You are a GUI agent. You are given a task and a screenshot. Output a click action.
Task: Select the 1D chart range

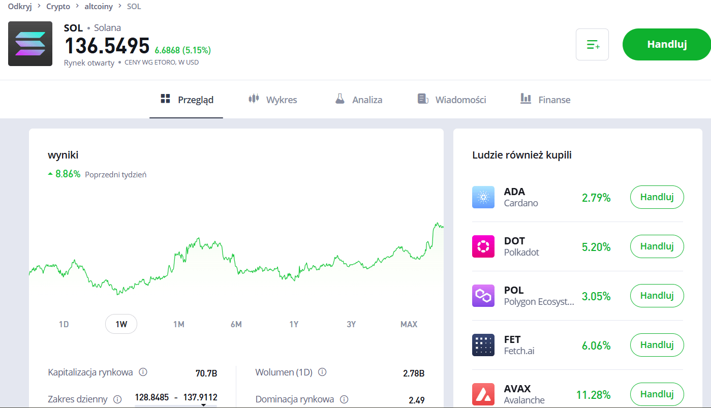pyautogui.click(x=64, y=324)
